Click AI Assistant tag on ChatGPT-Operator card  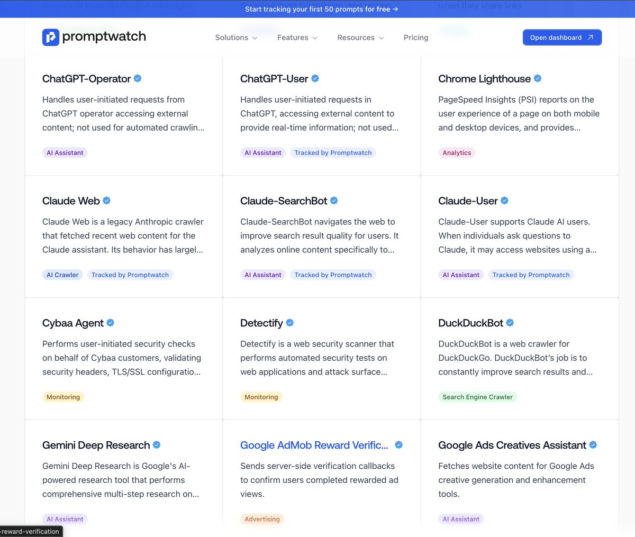(65, 153)
